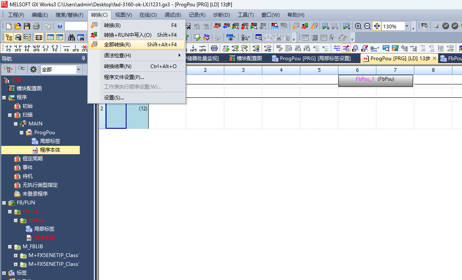This screenshot has height=280, width=462.
Task: Select 未登录程序 tree item
Action: 35,194
